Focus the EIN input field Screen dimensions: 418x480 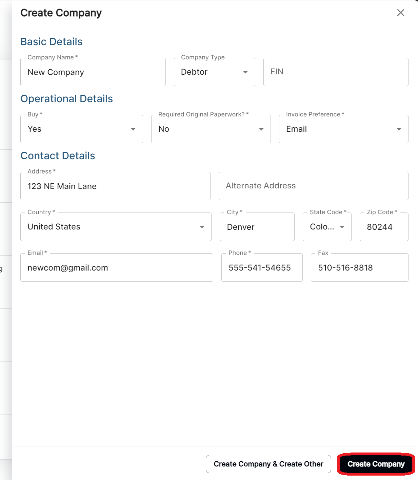[335, 72]
